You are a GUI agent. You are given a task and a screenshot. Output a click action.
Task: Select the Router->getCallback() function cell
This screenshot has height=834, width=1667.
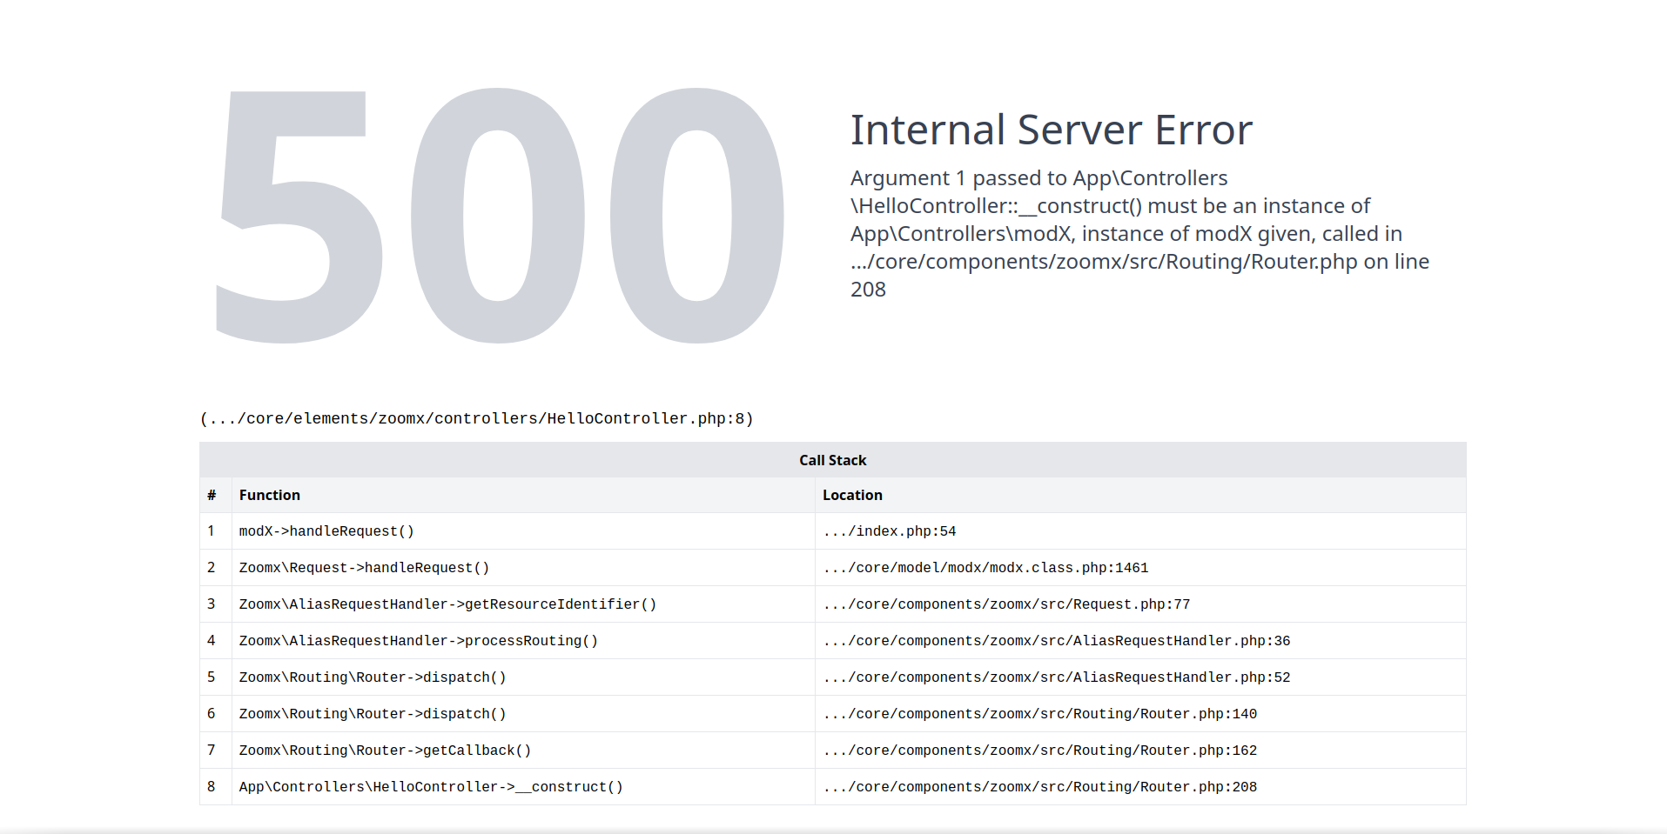pyautogui.click(x=523, y=751)
